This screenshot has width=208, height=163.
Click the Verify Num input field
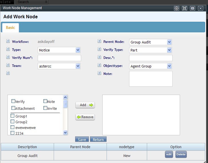(59, 58)
